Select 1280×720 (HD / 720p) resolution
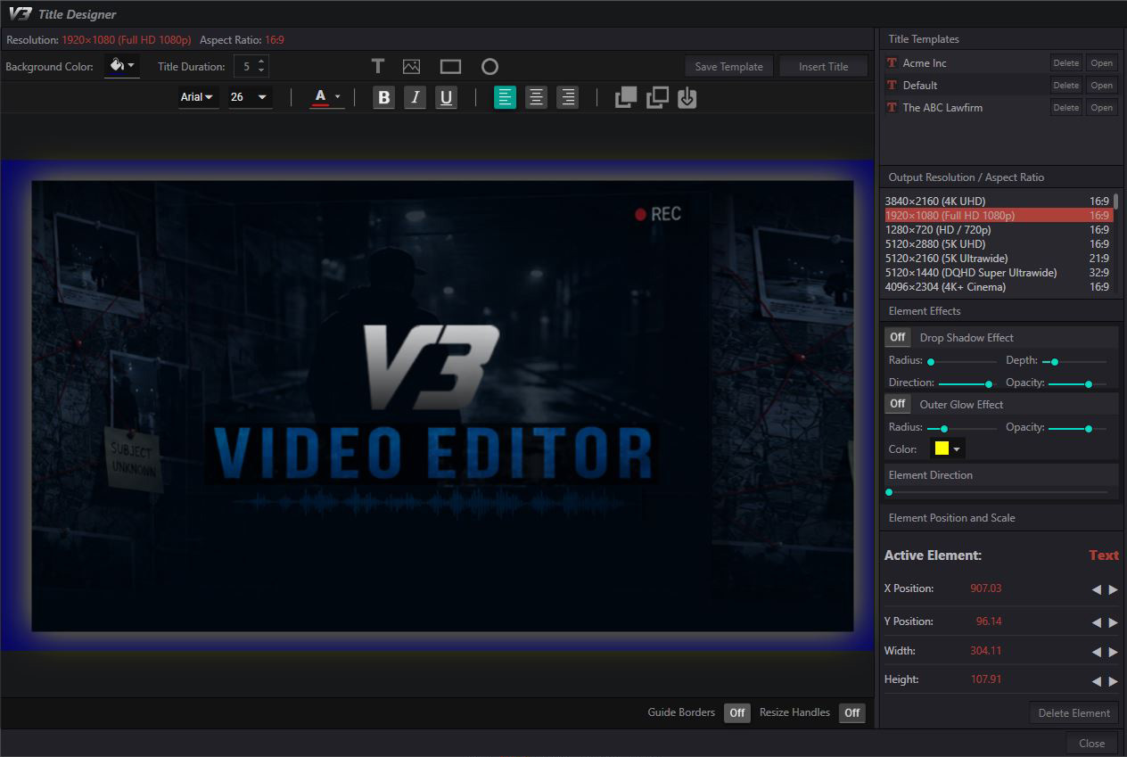Image resolution: width=1127 pixels, height=757 pixels. (x=997, y=230)
